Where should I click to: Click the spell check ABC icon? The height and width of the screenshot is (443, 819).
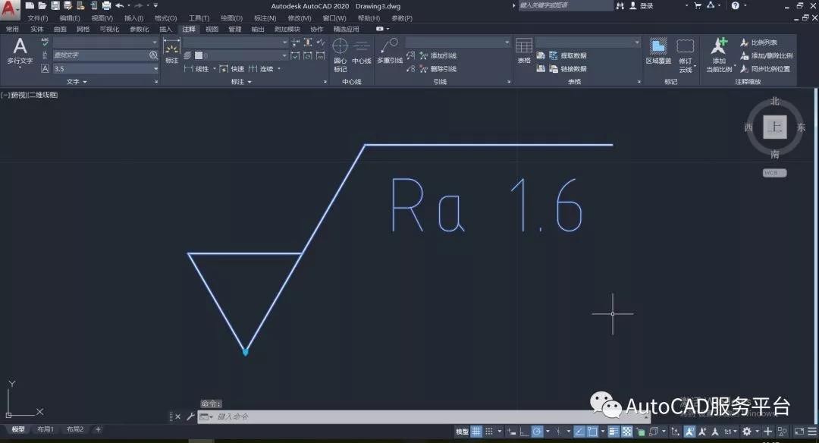45,42
